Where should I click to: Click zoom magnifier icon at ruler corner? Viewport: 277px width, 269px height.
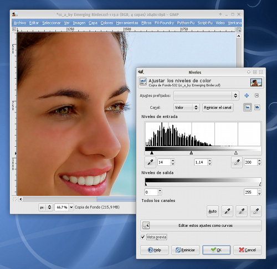click(239, 30)
